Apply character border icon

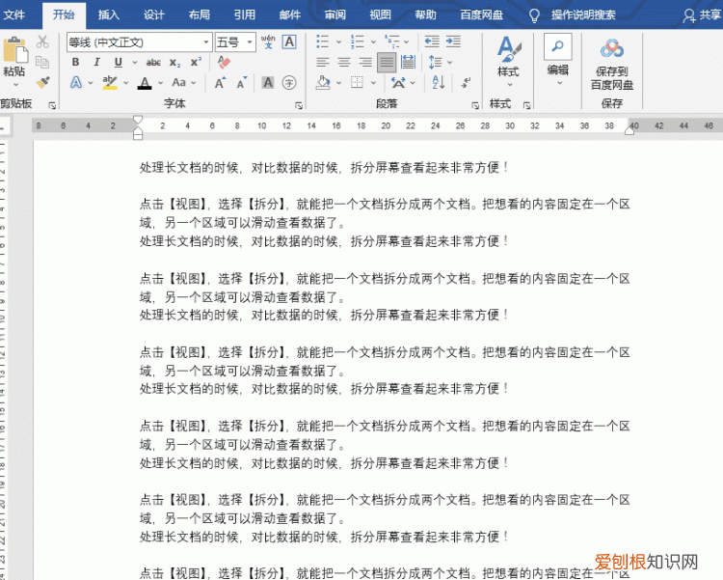(x=289, y=41)
